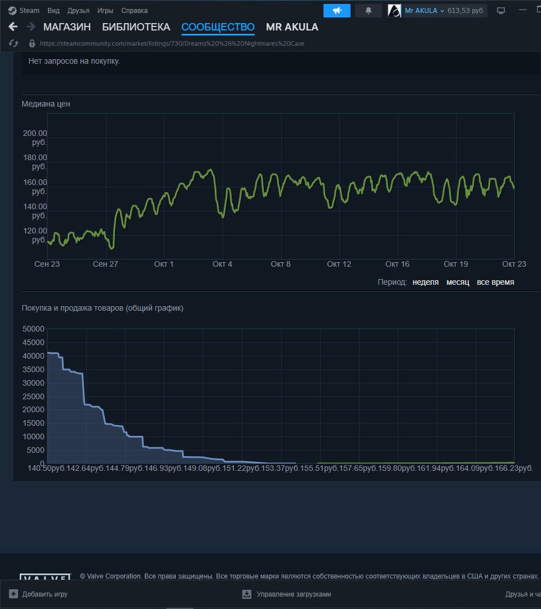Switch the price chart period to месяц
Image resolution: width=541 pixels, height=609 pixels.
[457, 282]
